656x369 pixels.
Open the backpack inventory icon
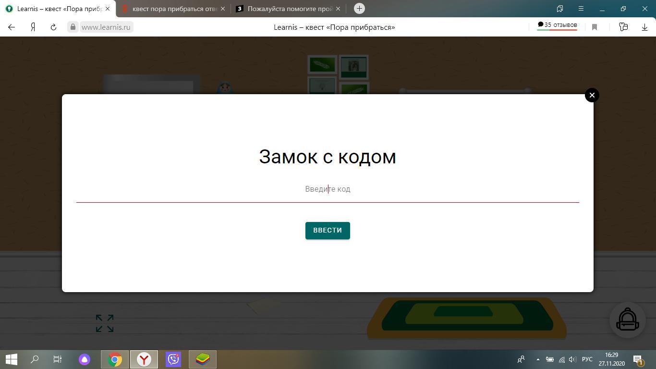627,320
